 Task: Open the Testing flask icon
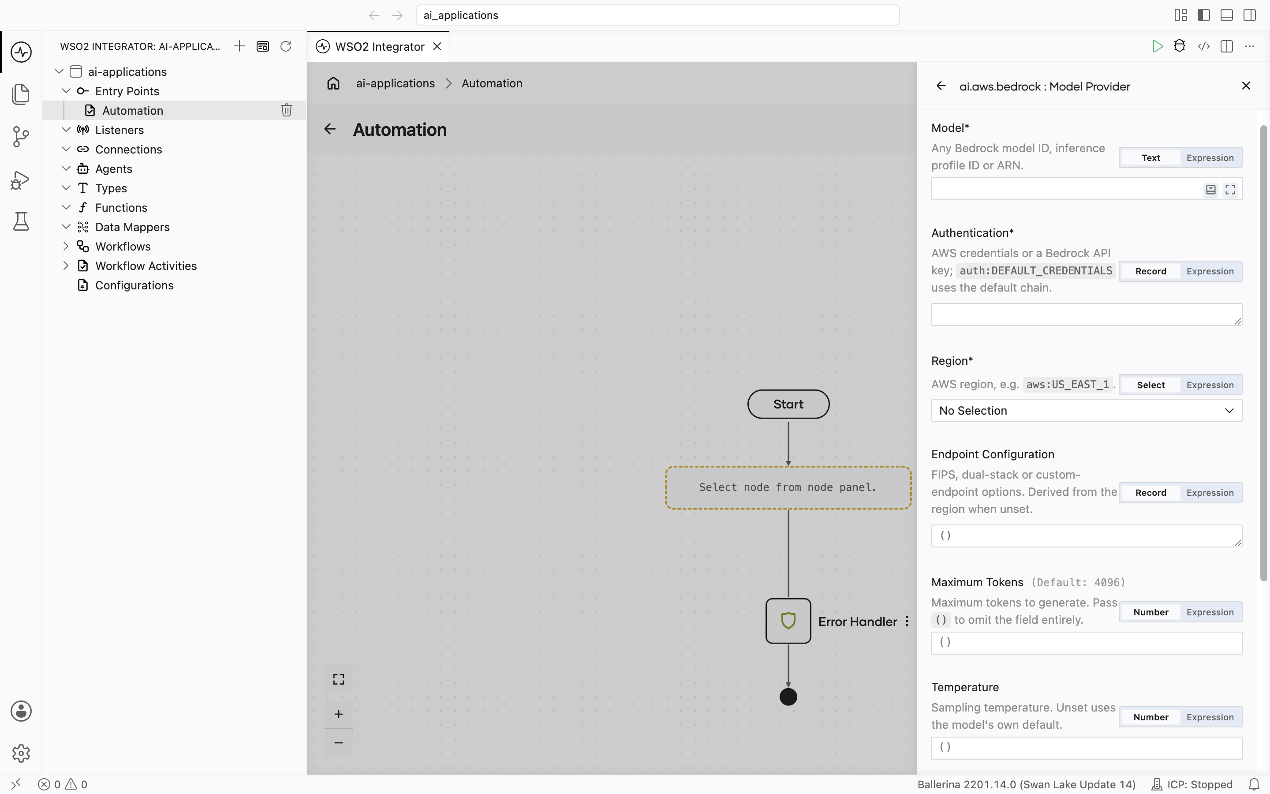point(21,221)
